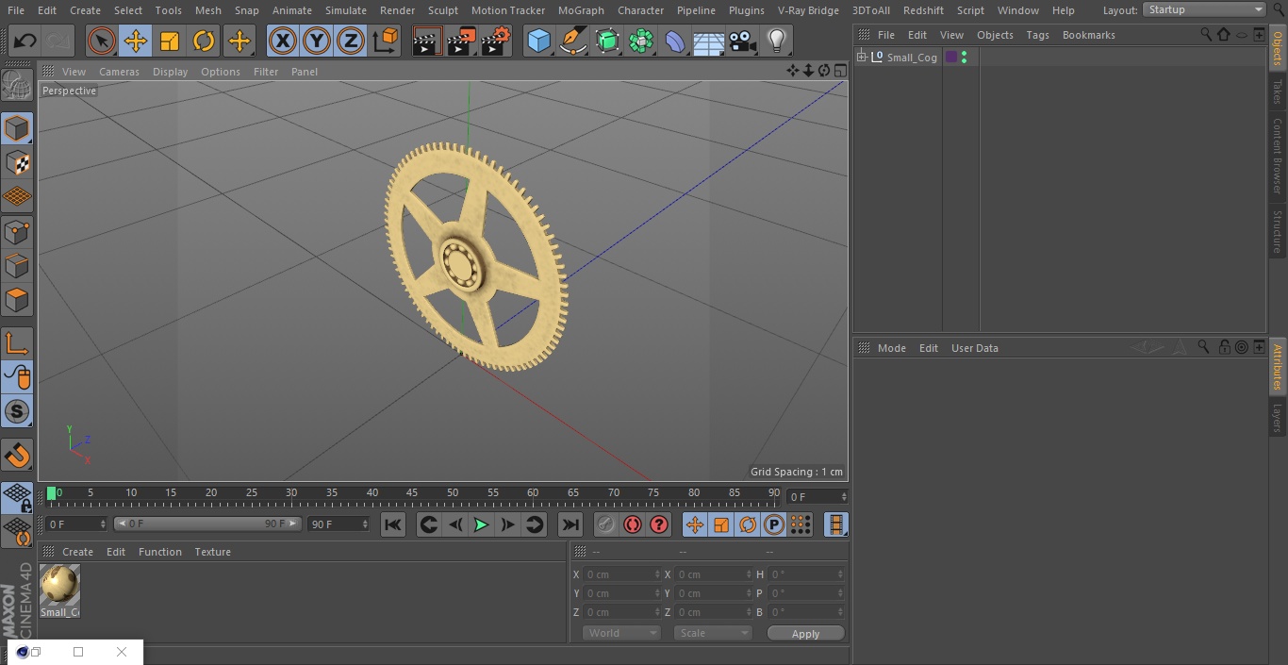The image size is (1288, 665).
Task: Switch to Model mode
Action: (17, 128)
